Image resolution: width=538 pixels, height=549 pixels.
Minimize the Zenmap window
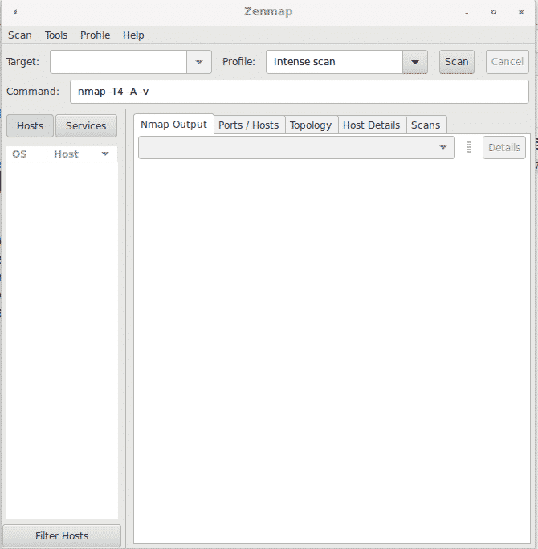[x=467, y=13]
